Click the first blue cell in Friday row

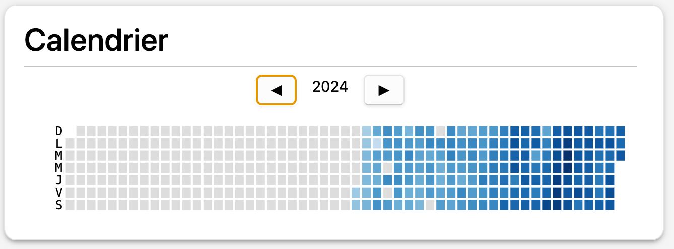(x=356, y=192)
